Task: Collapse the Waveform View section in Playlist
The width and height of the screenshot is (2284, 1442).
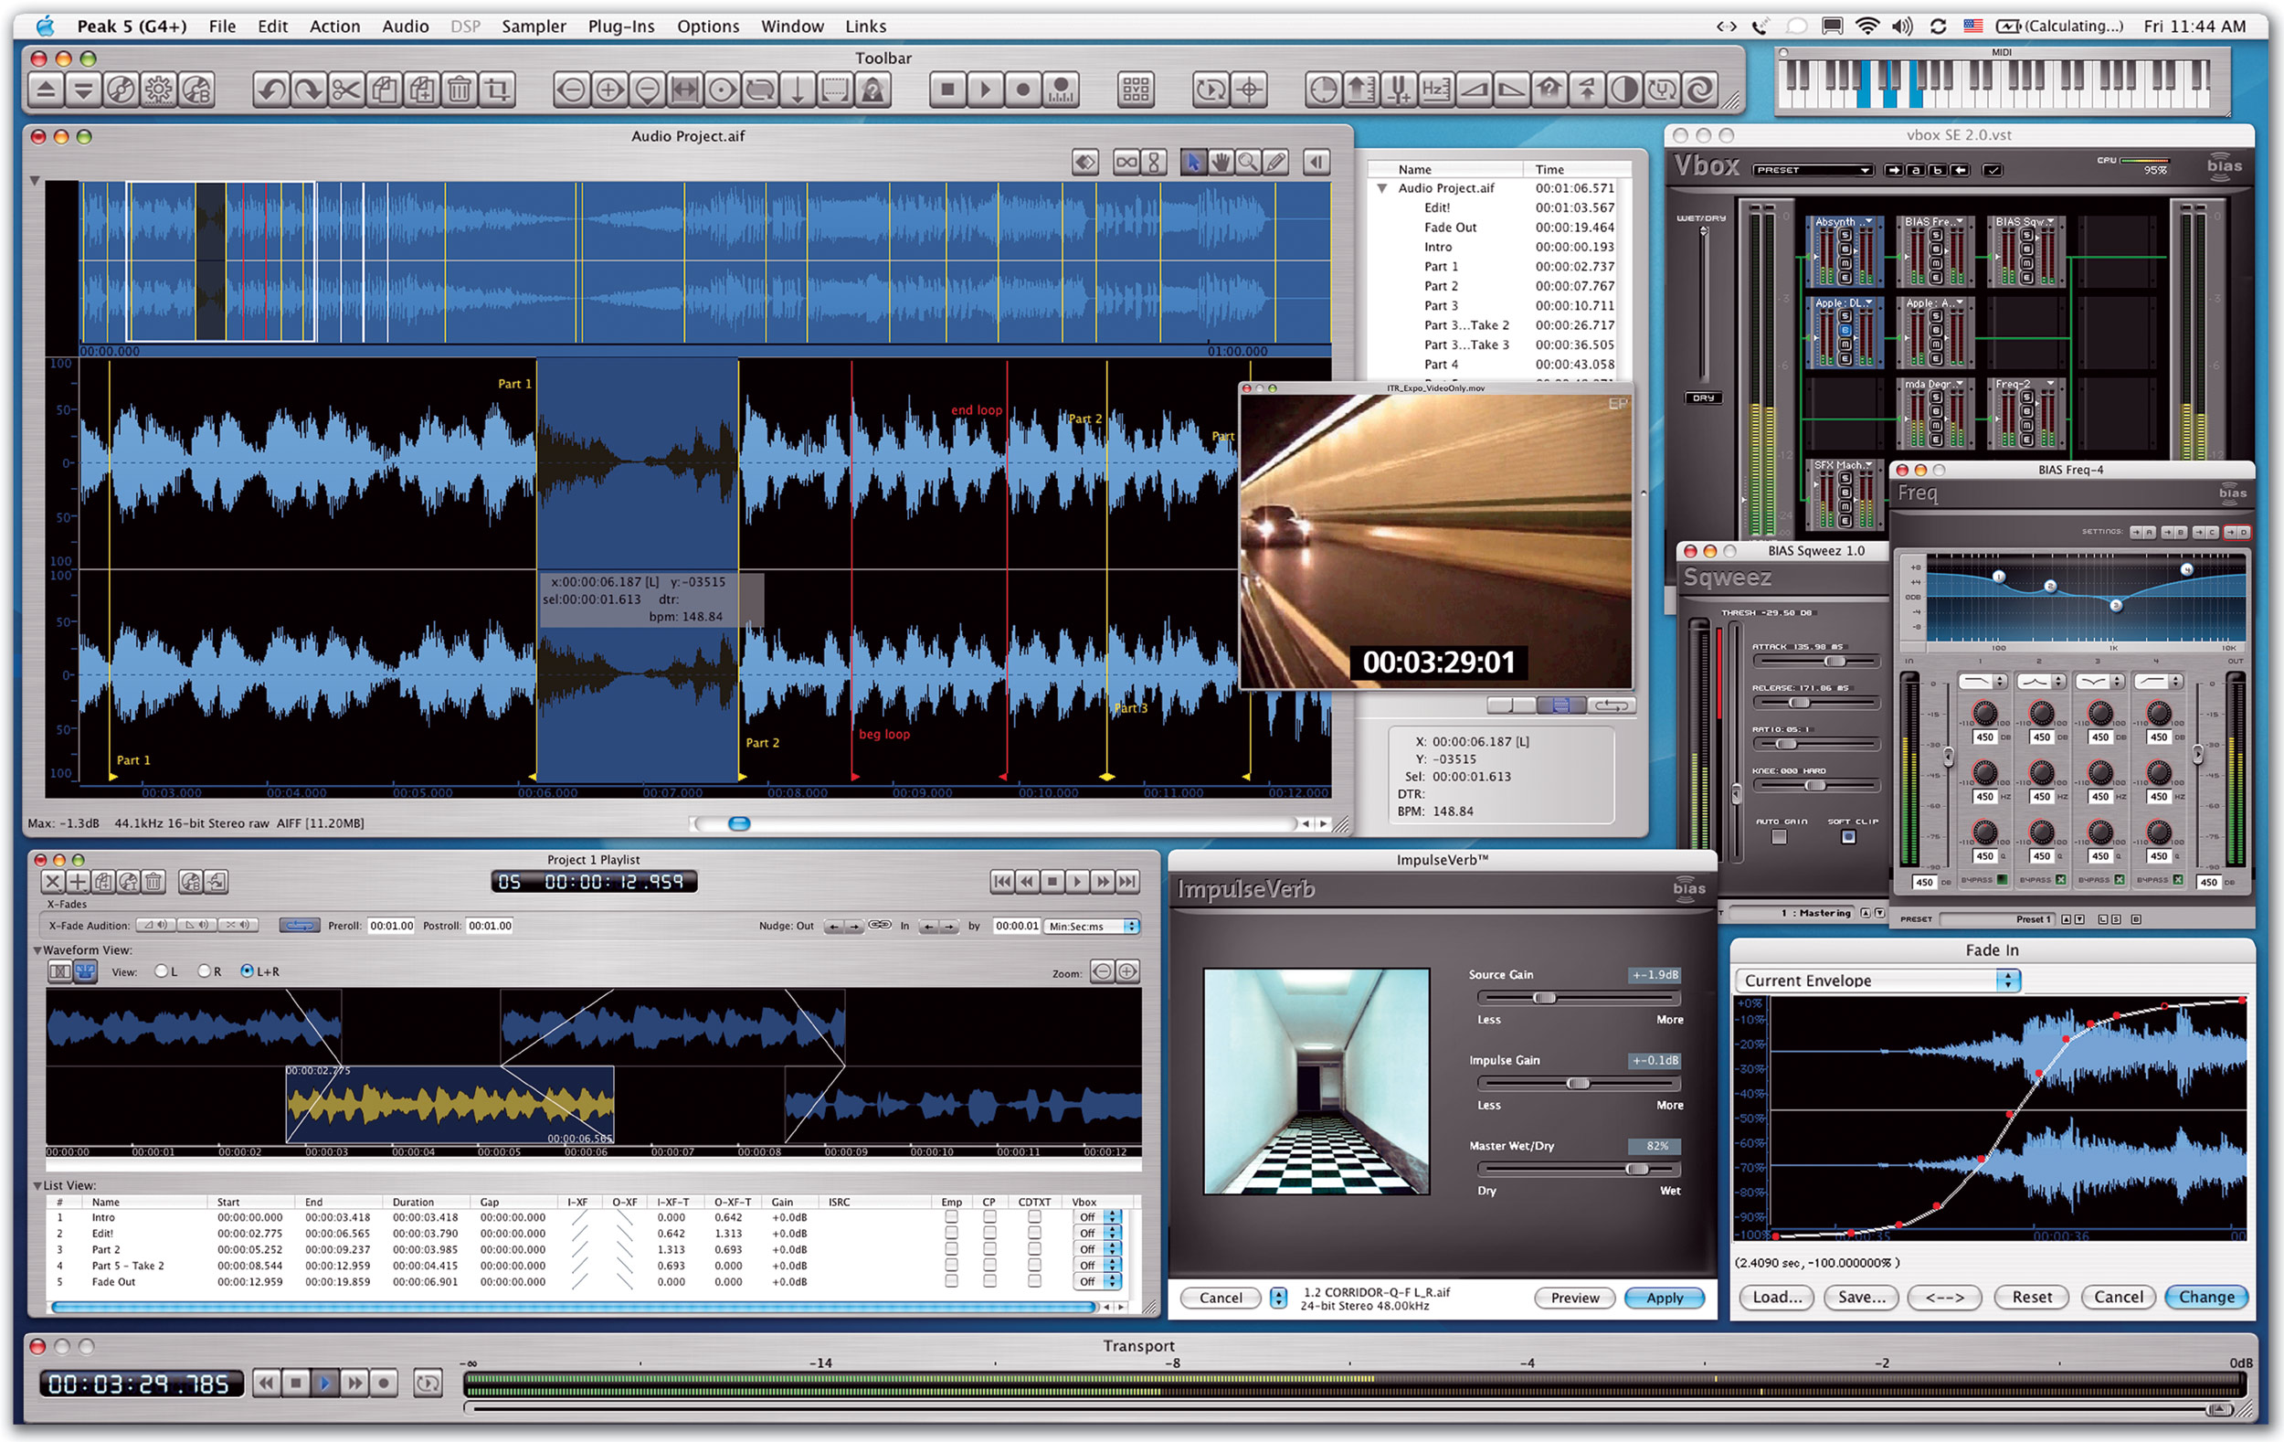Action: click(38, 949)
